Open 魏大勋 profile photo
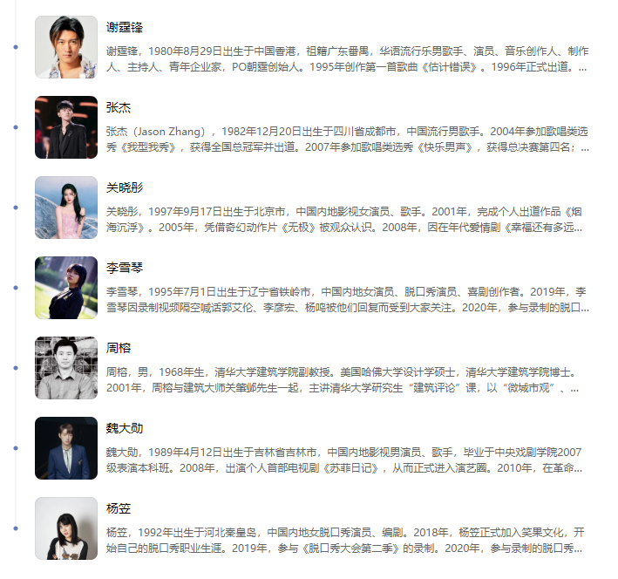 click(66, 448)
